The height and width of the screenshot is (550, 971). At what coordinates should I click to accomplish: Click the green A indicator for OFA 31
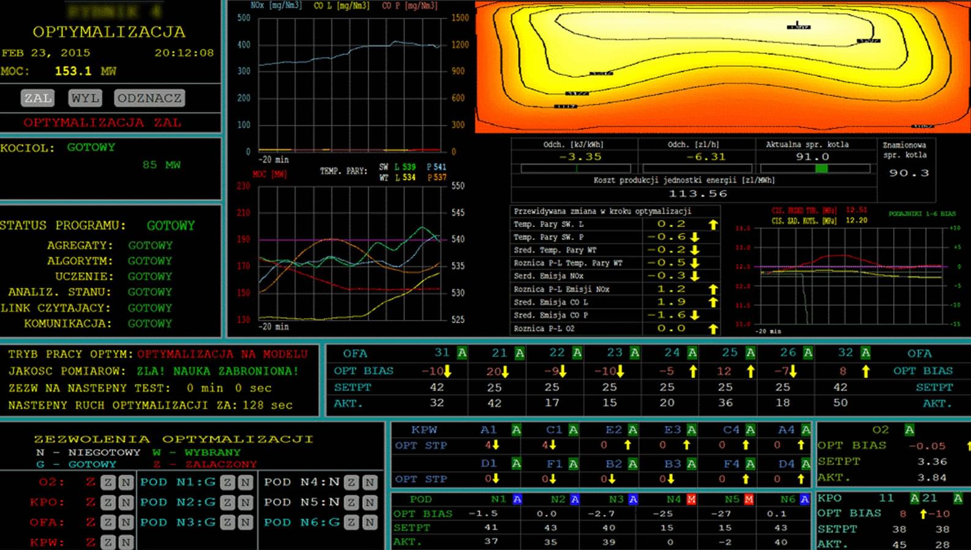pyautogui.click(x=462, y=353)
